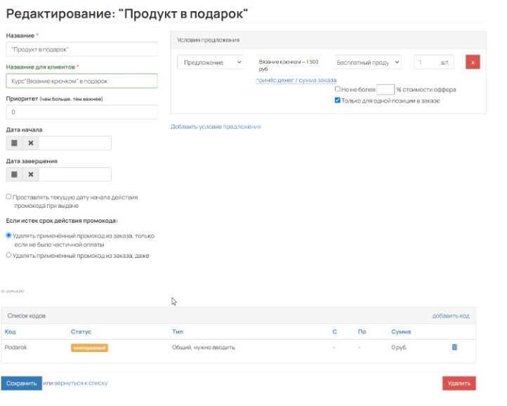Screen dimensions: 507x406
Task: Enable the "Но не более" checkbox
Action: click(338, 90)
